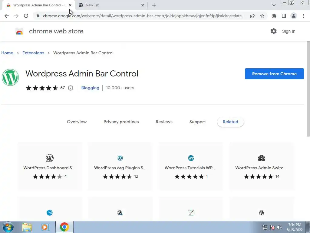Click the padlock site info icon
Image resolution: width=310 pixels, height=233 pixels.
[38, 16]
